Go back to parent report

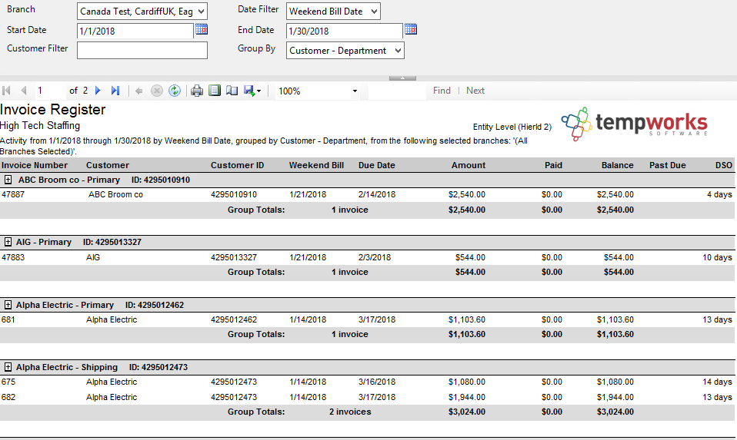pyautogui.click(x=138, y=91)
